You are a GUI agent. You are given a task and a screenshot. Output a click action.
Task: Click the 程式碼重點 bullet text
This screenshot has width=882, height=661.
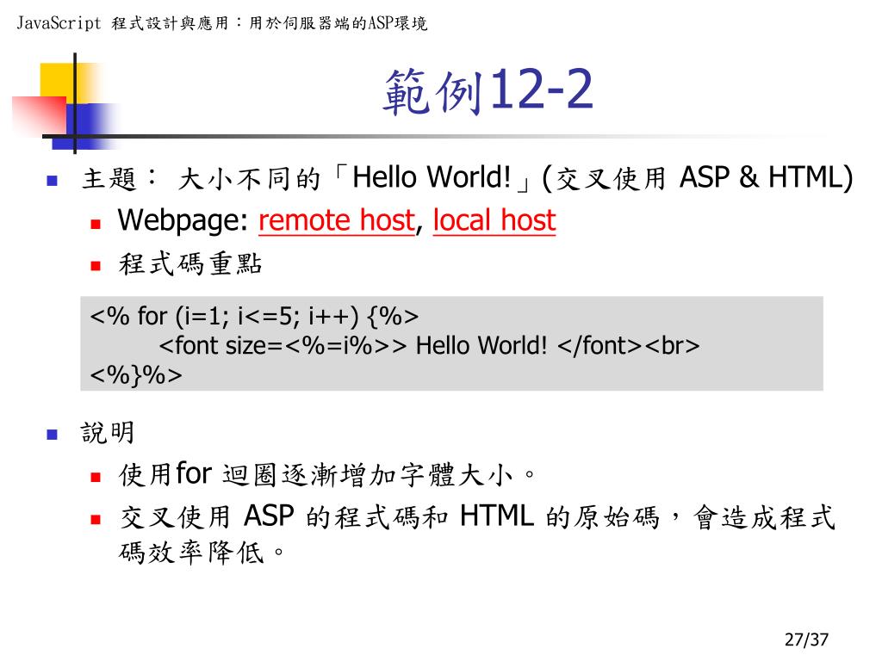click(x=190, y=263)
